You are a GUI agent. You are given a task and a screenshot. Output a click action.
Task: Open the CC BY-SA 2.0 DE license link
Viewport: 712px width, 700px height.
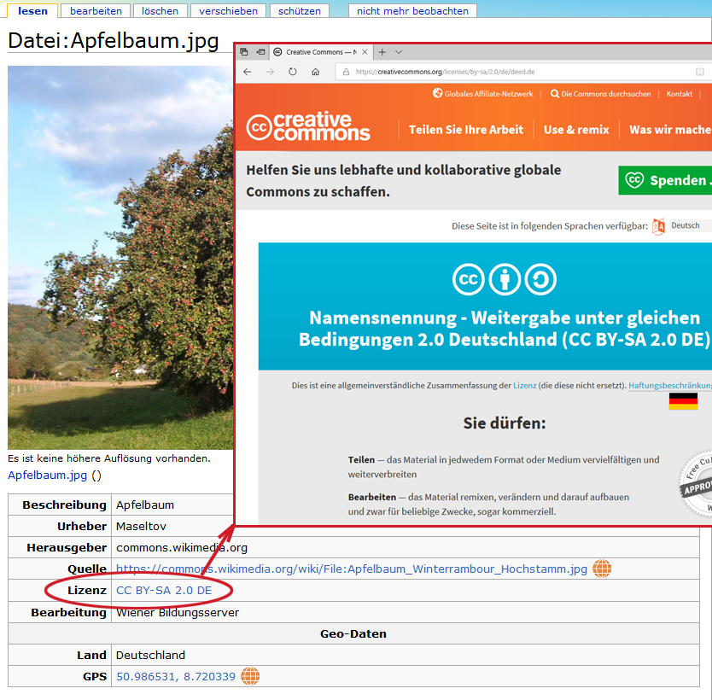(164, 591)
